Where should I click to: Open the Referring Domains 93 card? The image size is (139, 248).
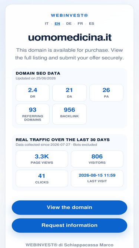[x=33, y=114]
